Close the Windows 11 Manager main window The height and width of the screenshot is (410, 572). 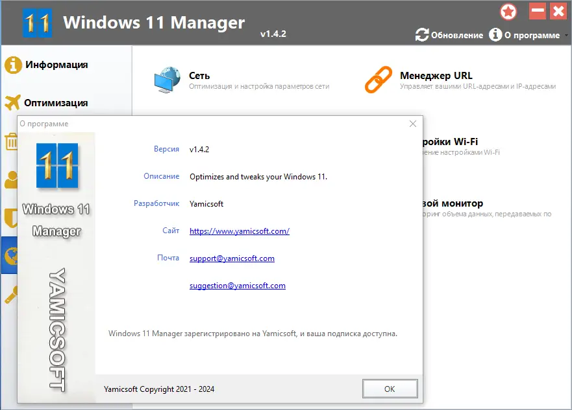tap(558, 11)
